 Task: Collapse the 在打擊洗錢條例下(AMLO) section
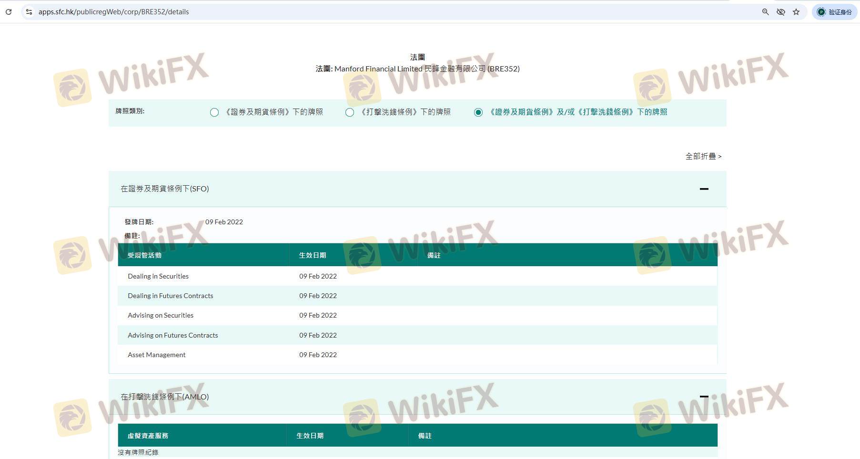[704, 397]
